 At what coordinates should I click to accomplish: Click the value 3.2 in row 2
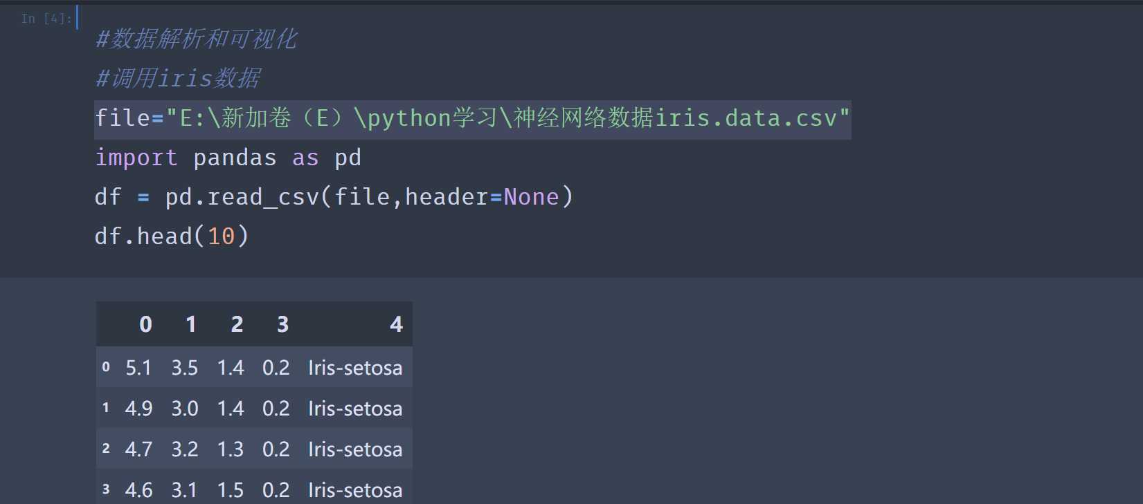pos(185,449)
